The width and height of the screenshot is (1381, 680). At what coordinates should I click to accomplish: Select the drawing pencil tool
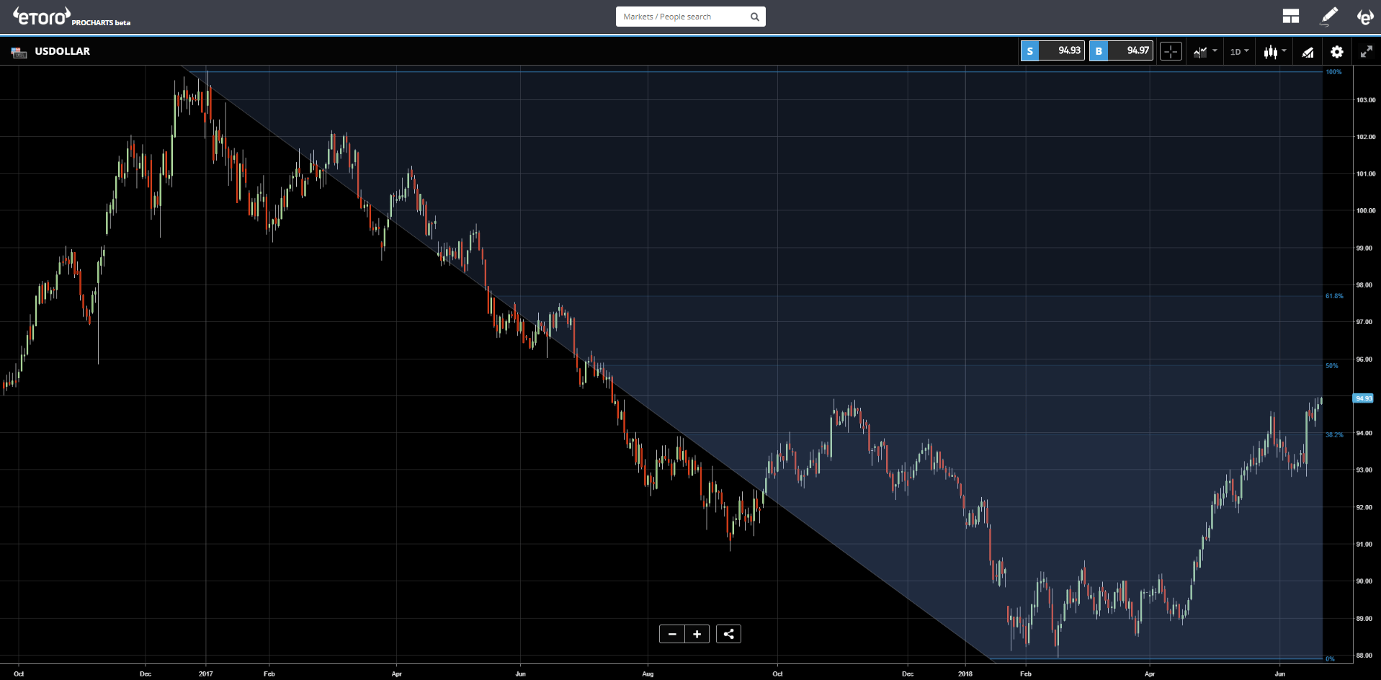pyautogui.click(x=1328, y=16)
